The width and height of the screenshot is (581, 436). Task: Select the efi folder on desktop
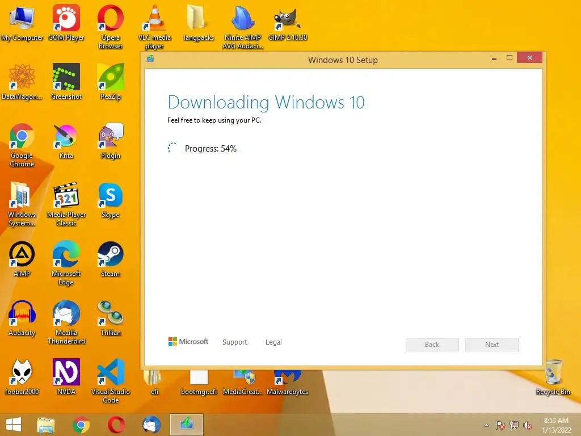click(154, 382)
